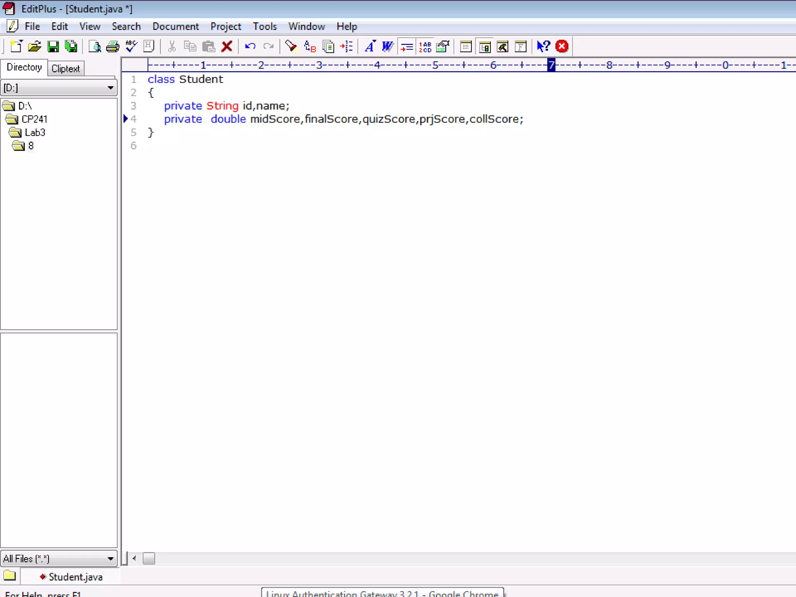Image resolution: width=796 pixels, height=597 pixels.
Task: Toggle the Line Number display button
Action: pyautogui.click(x=425, y=47)
